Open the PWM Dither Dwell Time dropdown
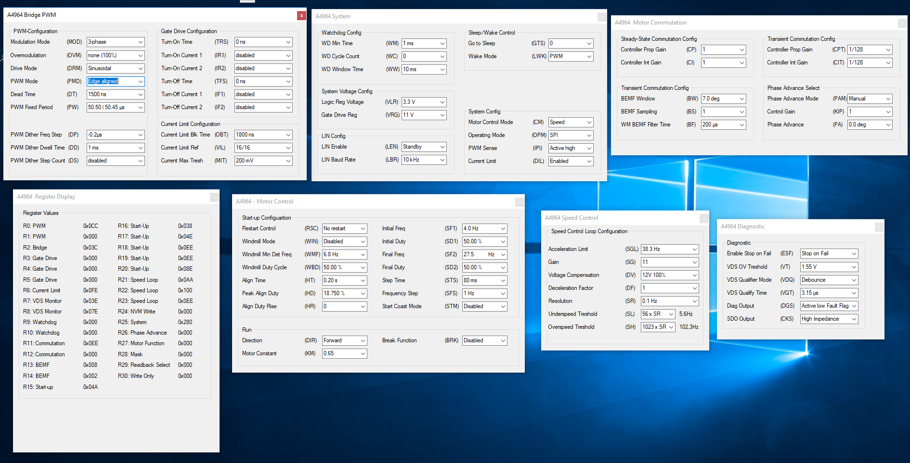 (x=116, y=148)
